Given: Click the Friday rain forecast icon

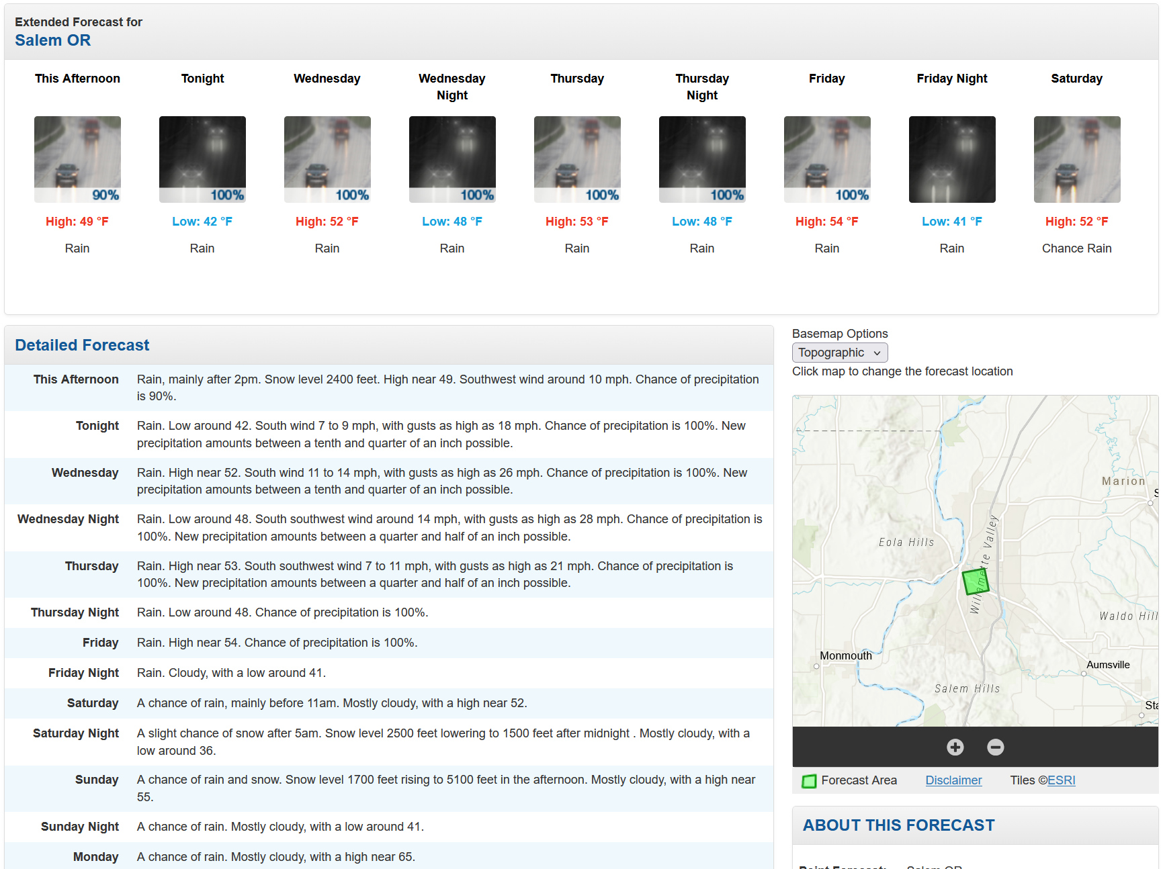Looking at the screenshot, I should pyautogui.click(x=827, y=159).
